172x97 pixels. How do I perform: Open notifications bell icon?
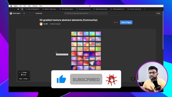point(24,13)
